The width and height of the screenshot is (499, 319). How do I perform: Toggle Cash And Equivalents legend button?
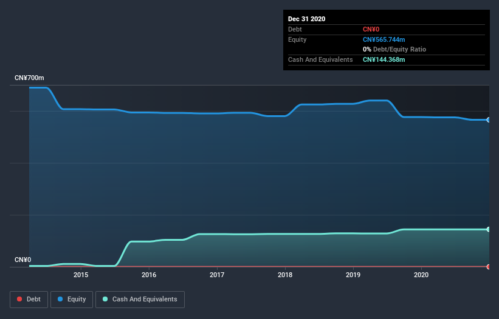coord(140,300)
